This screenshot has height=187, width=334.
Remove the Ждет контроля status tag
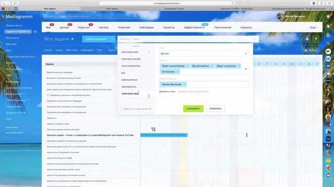239,66
